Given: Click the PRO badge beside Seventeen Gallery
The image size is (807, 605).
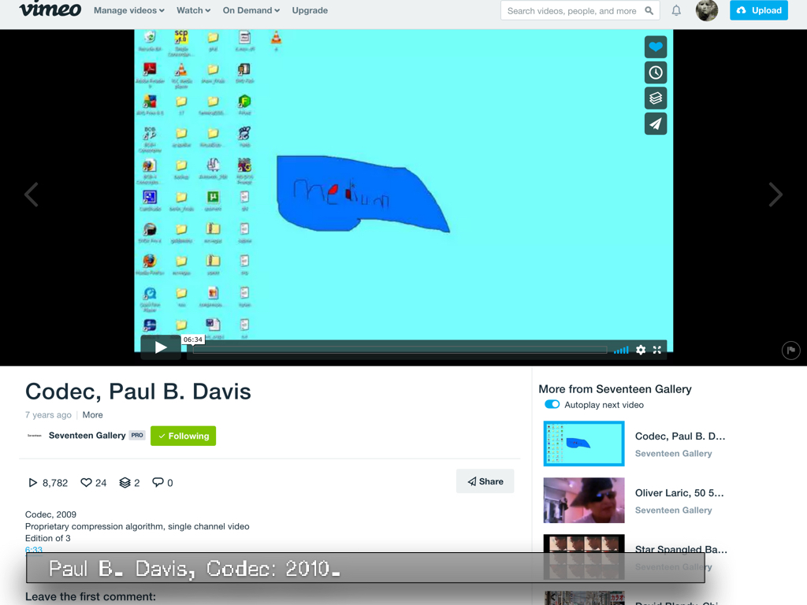Looking at the screenshot, I should pos(137,435).
